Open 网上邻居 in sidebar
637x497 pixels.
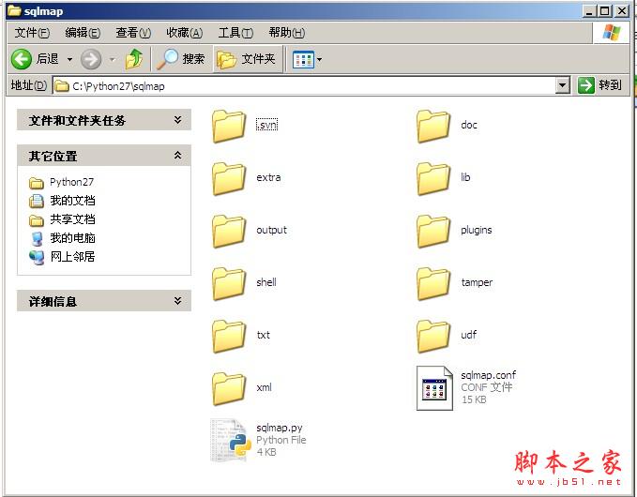(x=73, y=257)
